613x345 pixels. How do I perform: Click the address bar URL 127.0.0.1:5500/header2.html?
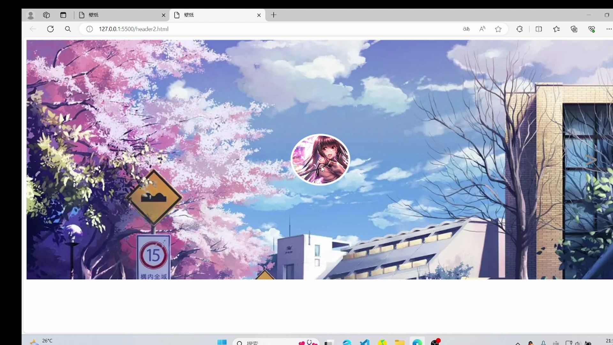point(133,29)
